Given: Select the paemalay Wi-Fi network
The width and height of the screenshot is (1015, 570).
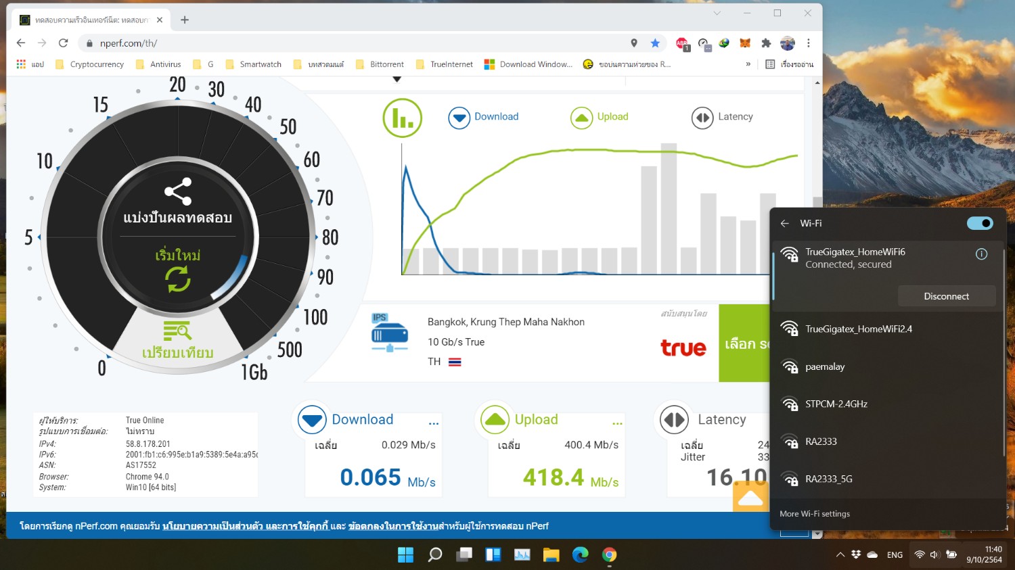Looking at the screenshot, I should pyautogui.click(x=887, y=366).
